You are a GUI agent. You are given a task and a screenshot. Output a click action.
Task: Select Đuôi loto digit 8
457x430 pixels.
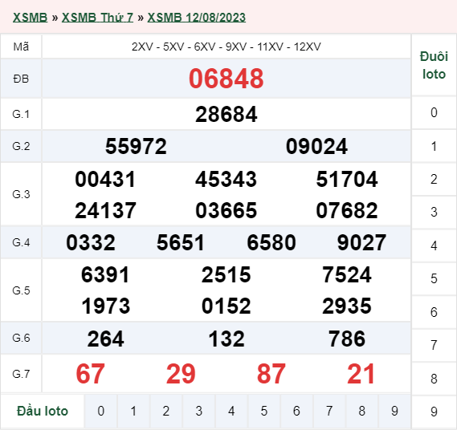point(434,379)
